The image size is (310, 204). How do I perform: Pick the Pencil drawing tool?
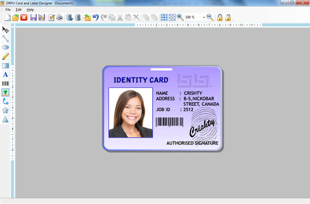pos(6,56)
